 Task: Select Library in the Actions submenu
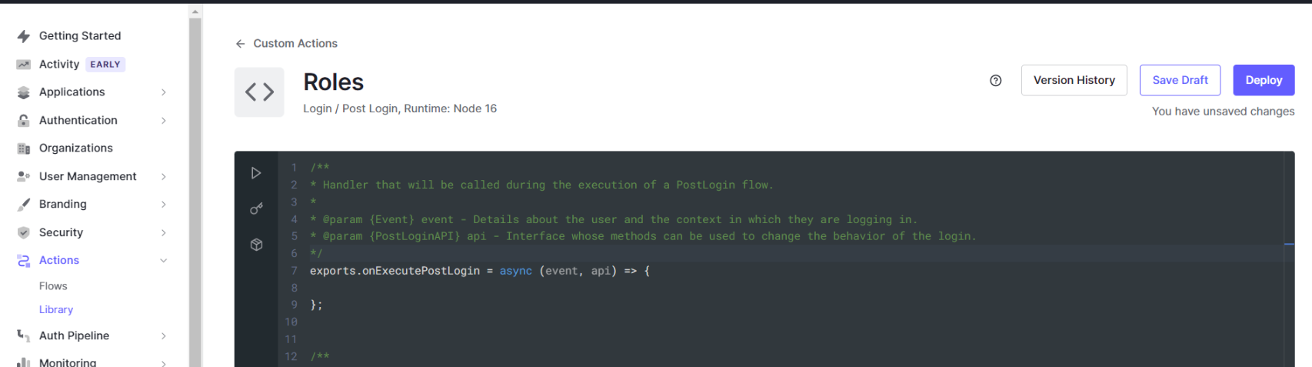click(56, 309)
